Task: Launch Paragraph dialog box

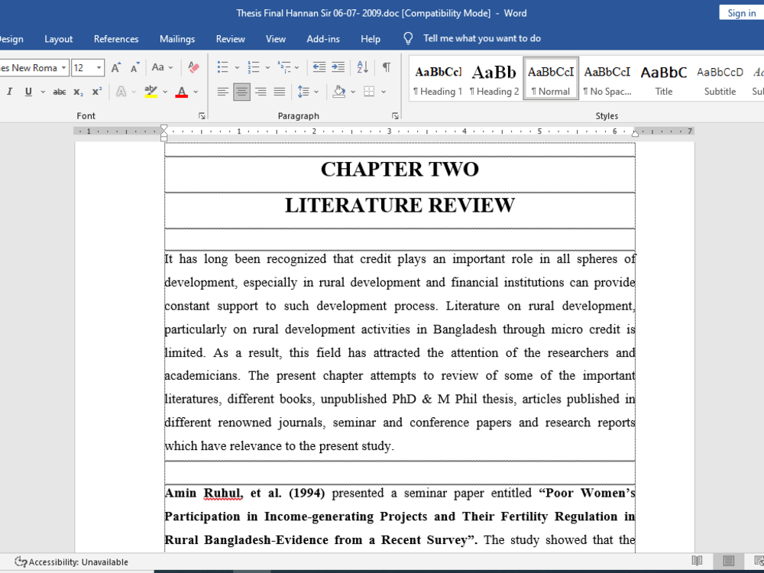Action: [395, 116]
